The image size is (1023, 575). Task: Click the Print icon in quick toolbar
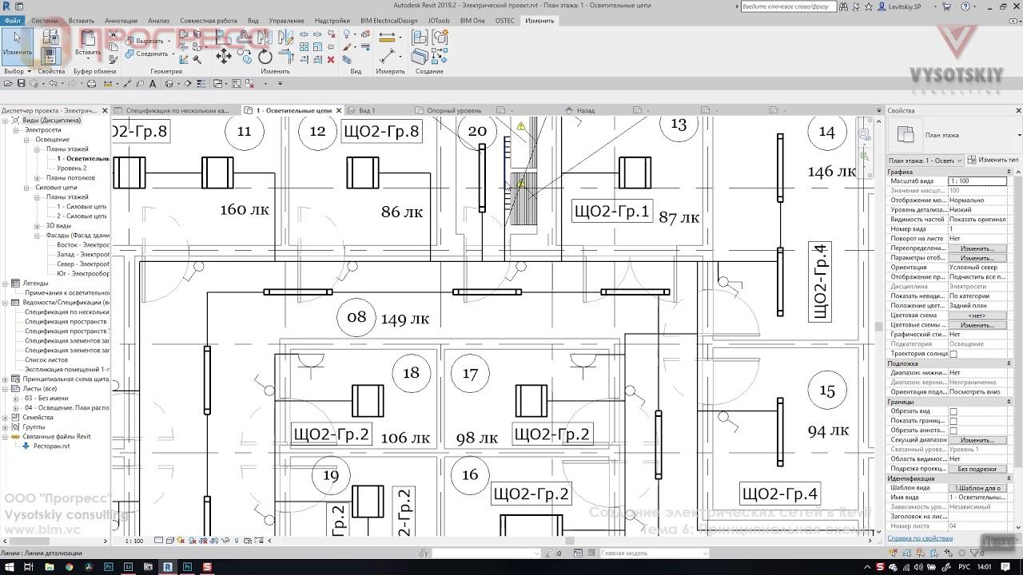coord(91,83)
